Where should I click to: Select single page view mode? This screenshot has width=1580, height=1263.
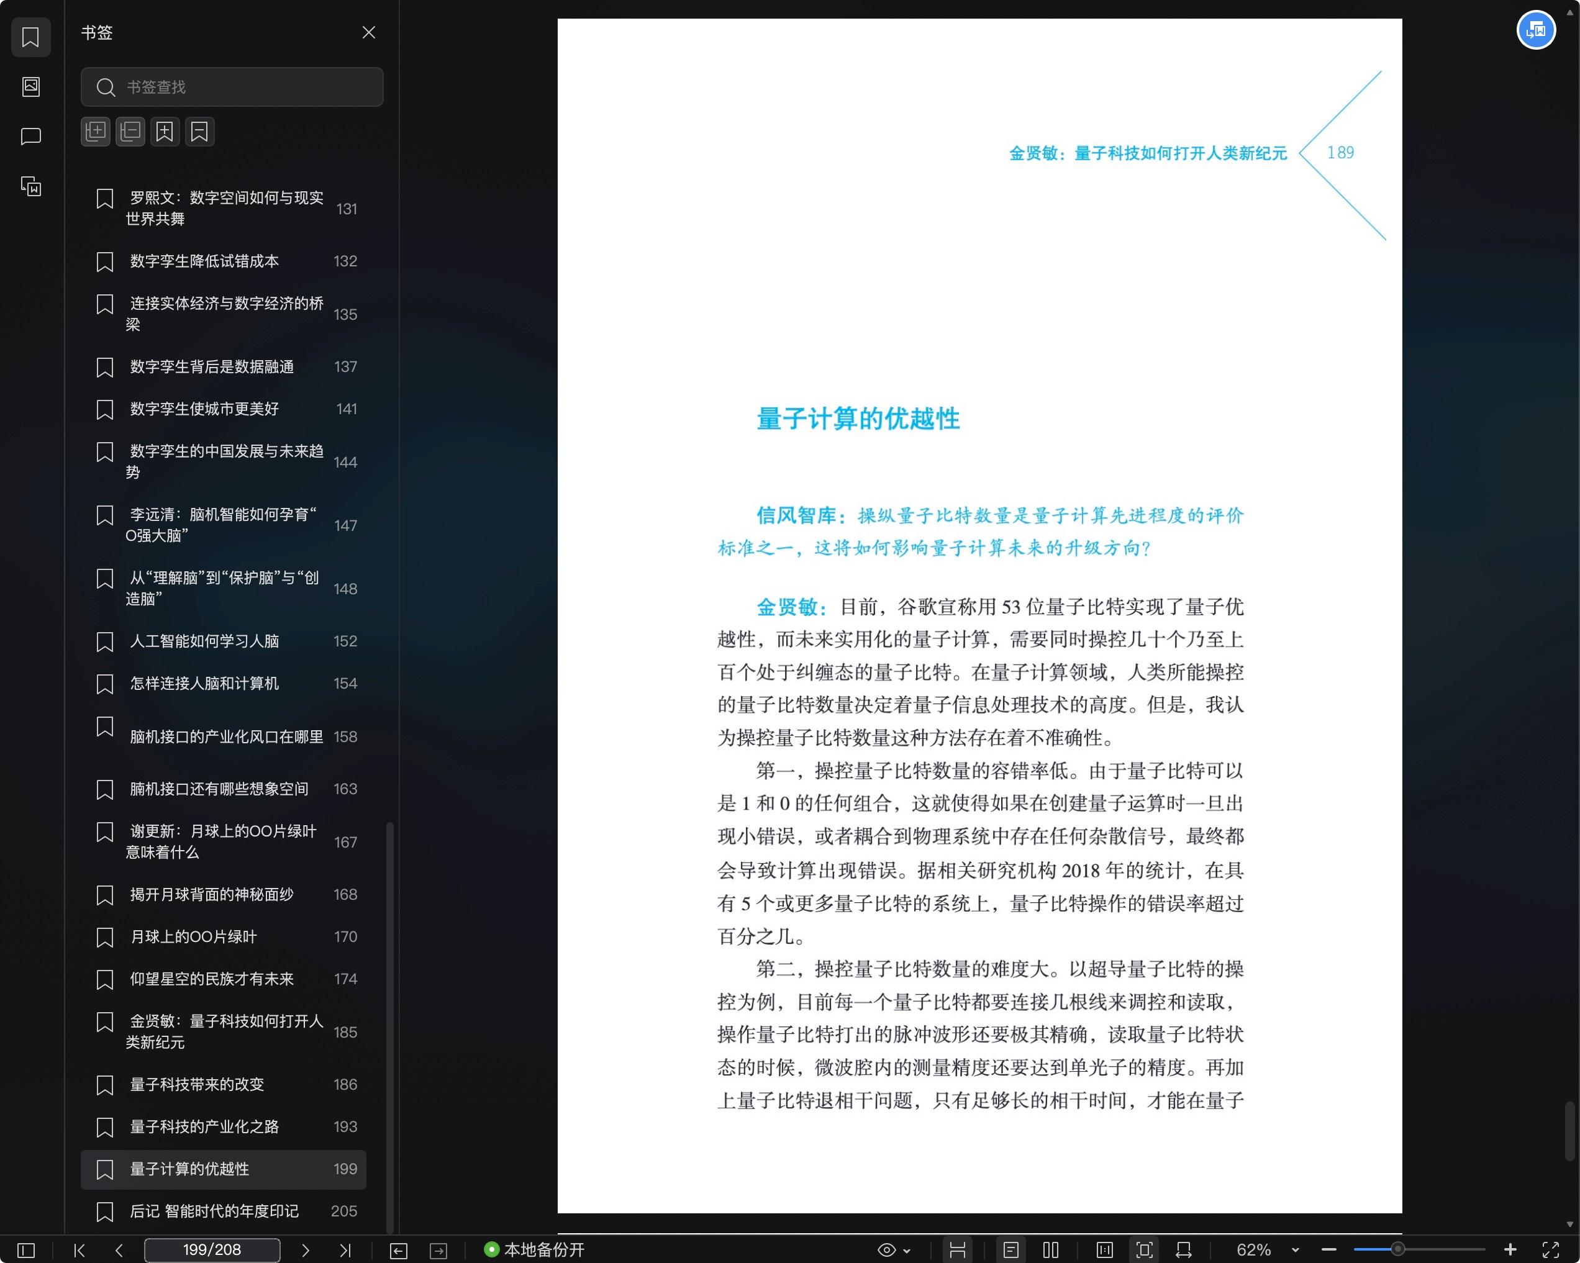point(1010,1250)
